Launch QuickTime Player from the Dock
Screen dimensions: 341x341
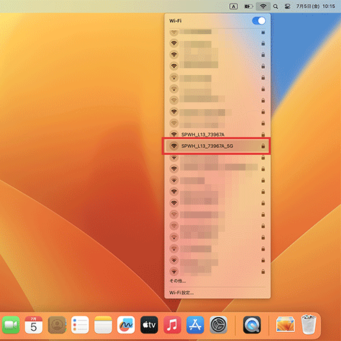coord(252,325)
